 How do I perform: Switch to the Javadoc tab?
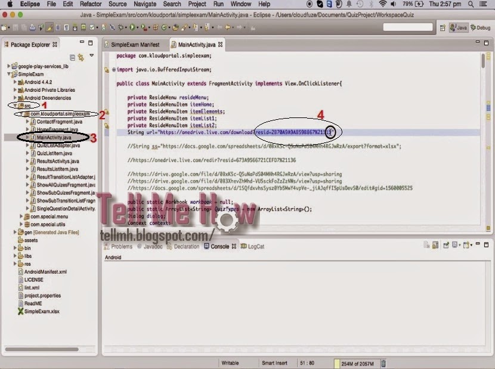(x=150, y=247)
